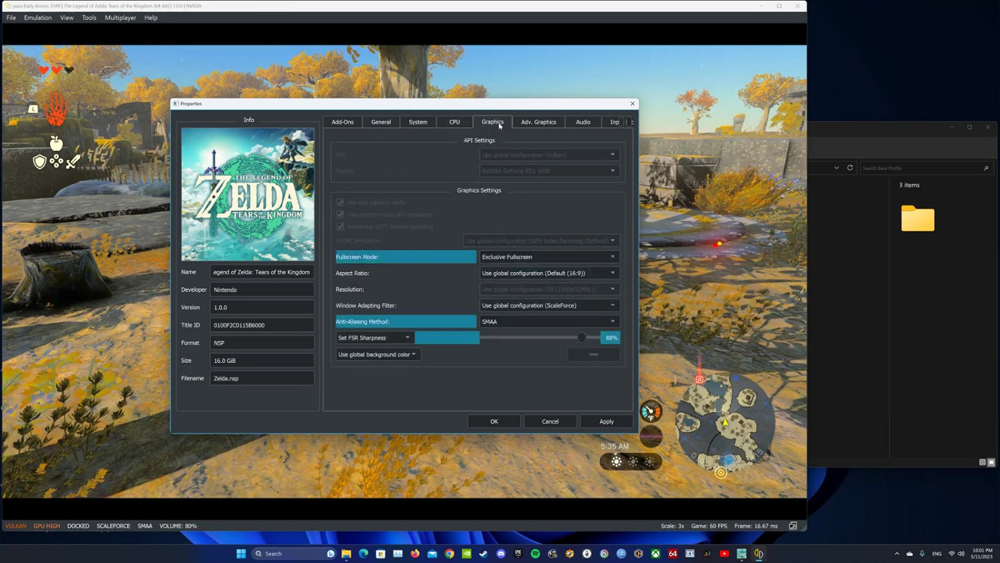Cancel the Properties dialog
The height and width of the screenshot is (563, 1000).
[549, 421]
